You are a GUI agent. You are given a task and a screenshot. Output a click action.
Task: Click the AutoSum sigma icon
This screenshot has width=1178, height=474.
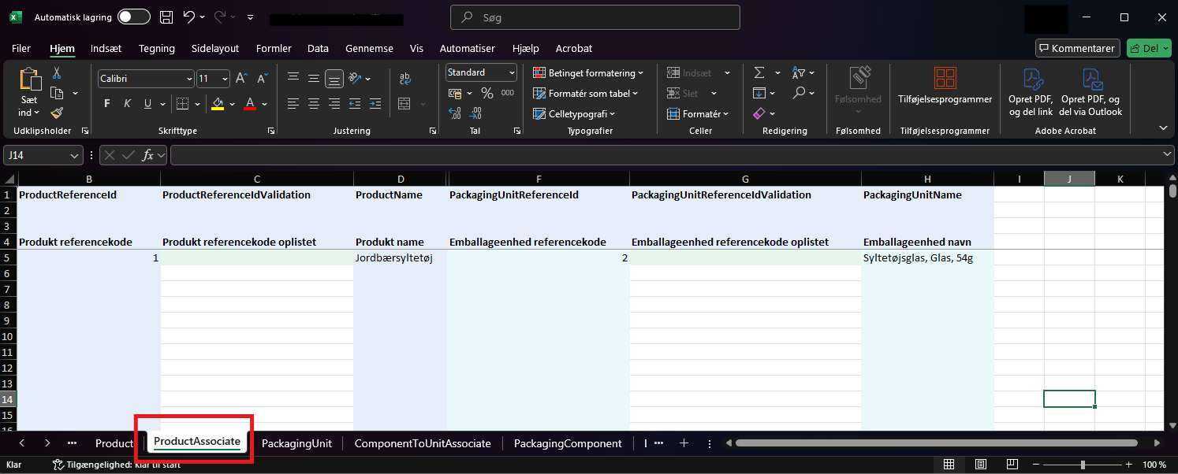pyautogui.click(x=759, y=72)
